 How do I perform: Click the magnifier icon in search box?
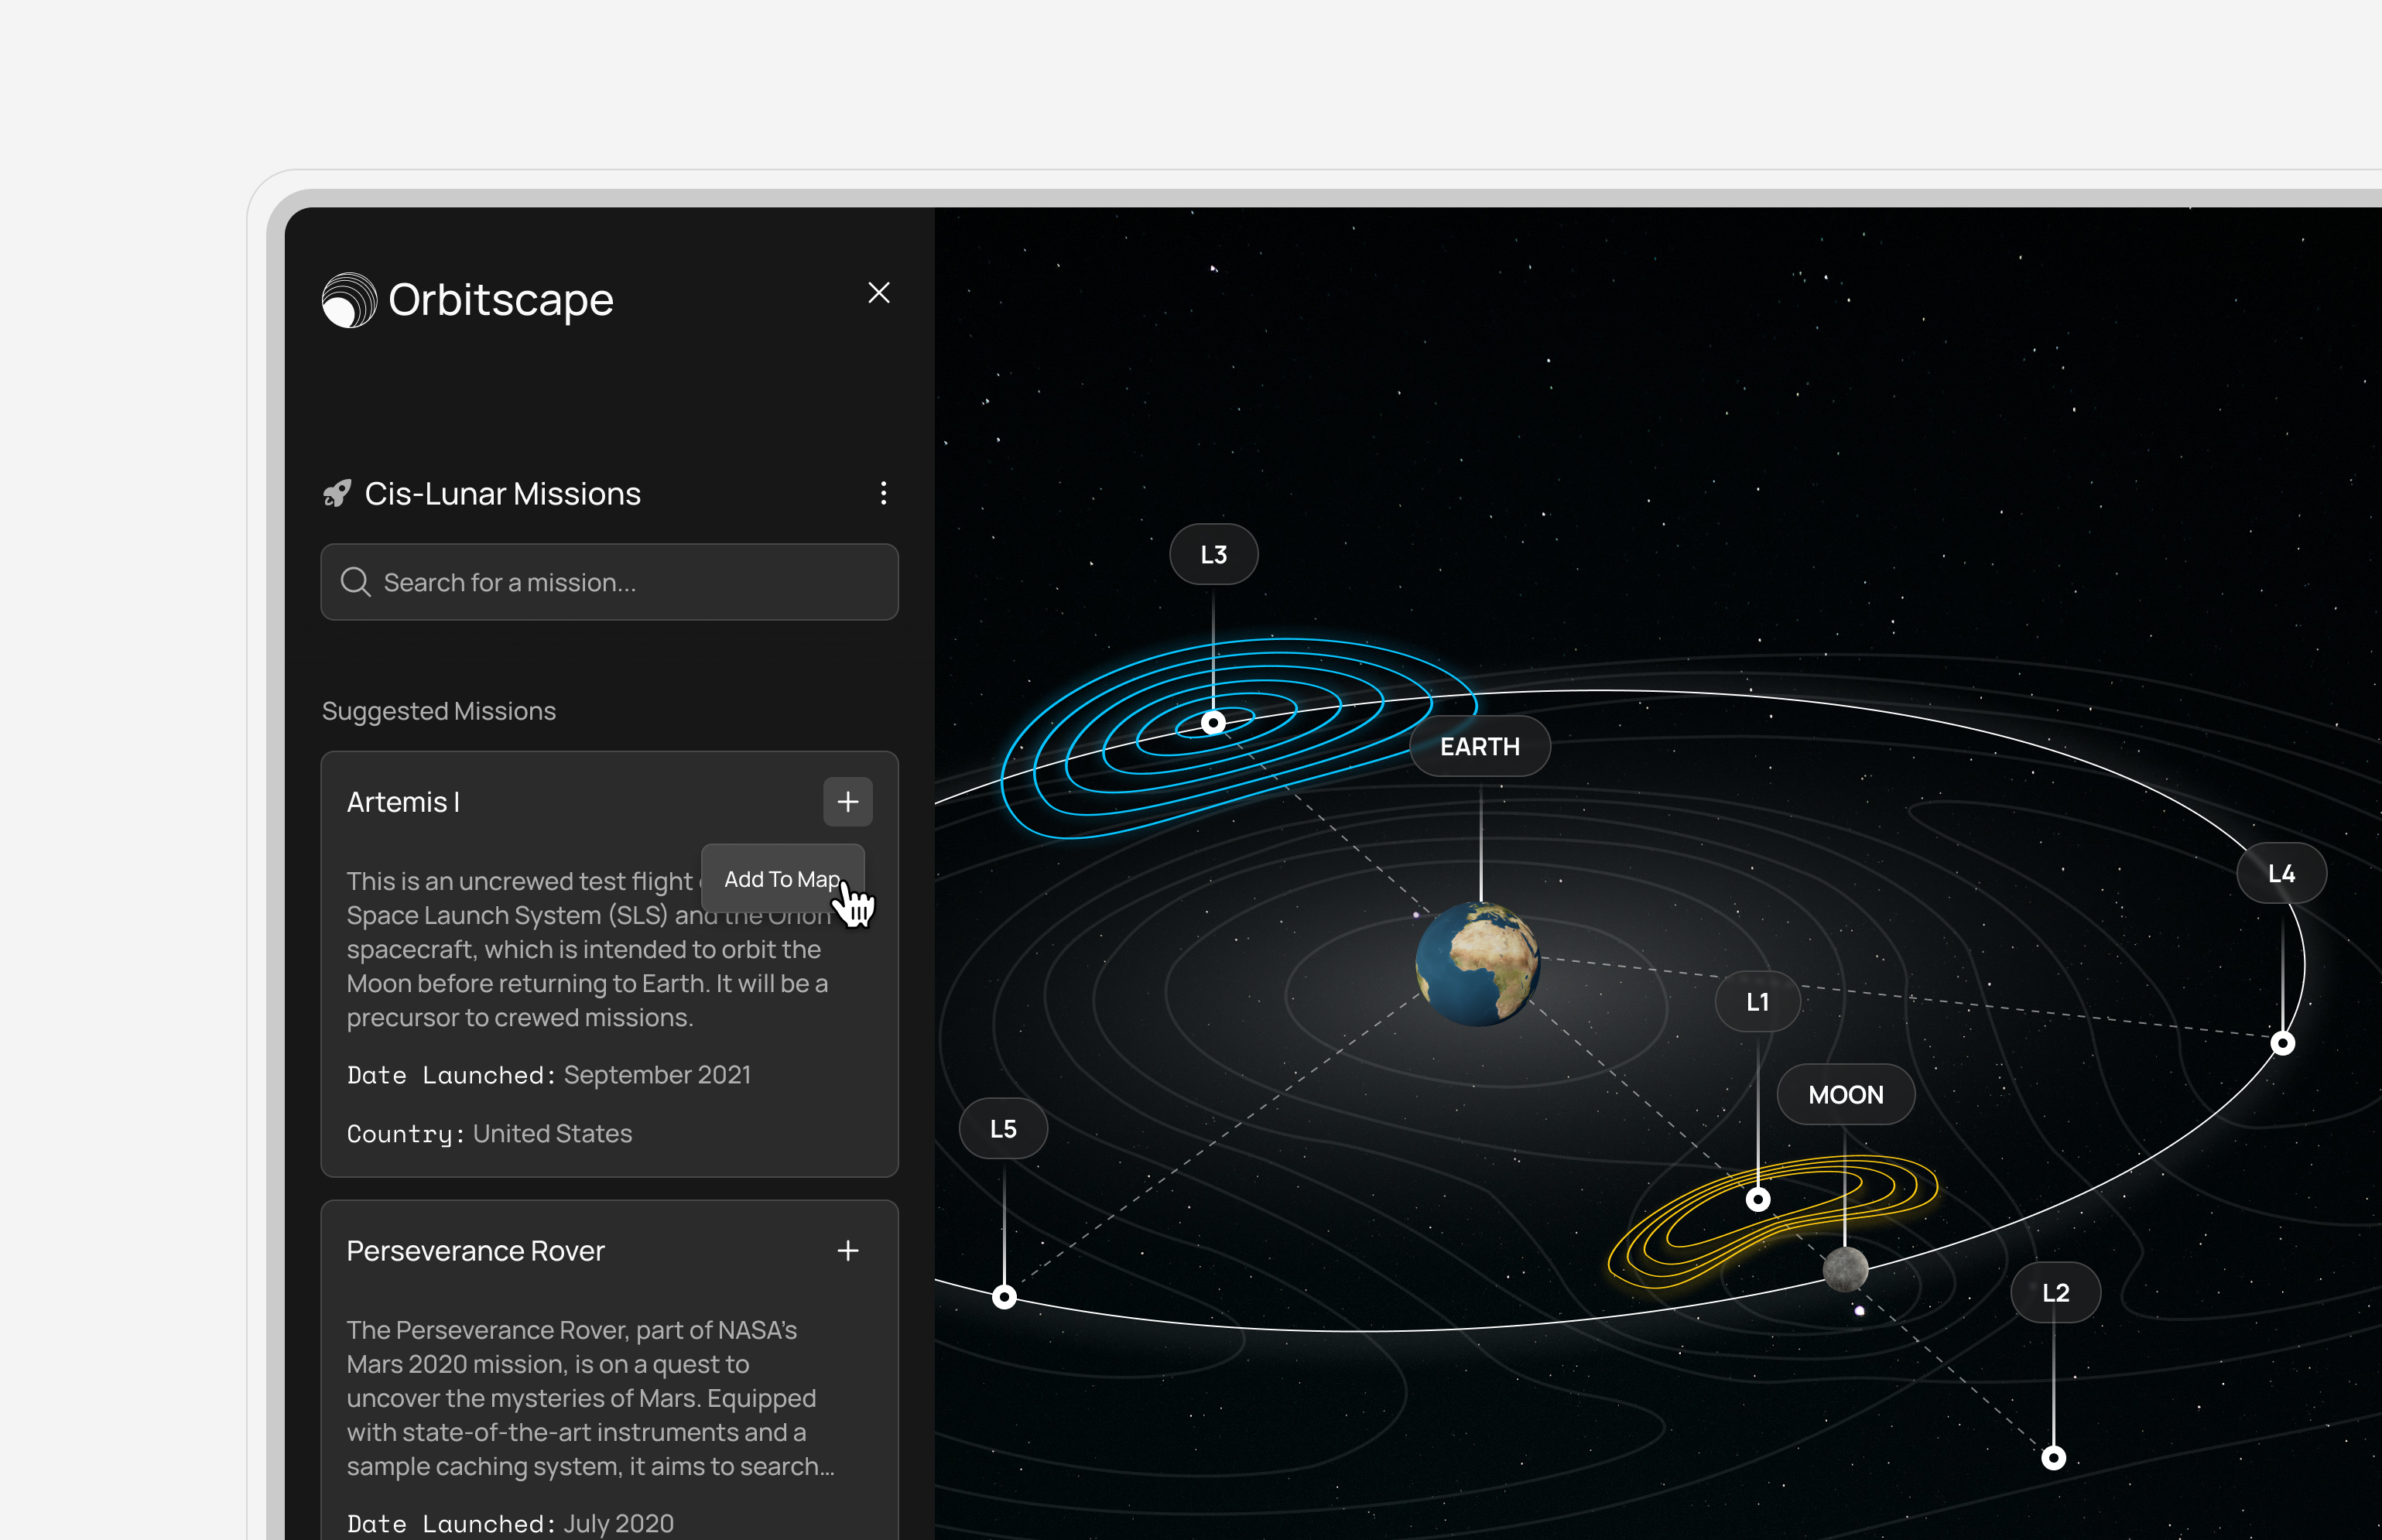pos(356,582)
